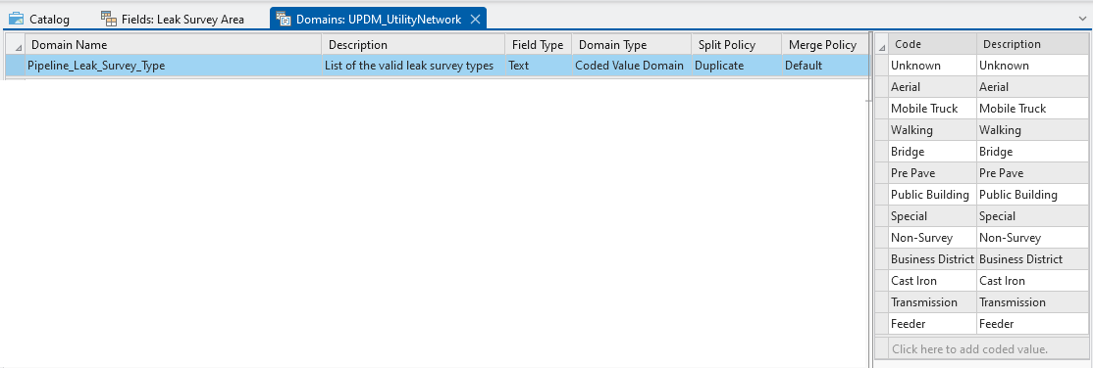The height and width of the screenshot is (368, 1093).
Task: Click the Field Type column header
Action: point(538,44)
